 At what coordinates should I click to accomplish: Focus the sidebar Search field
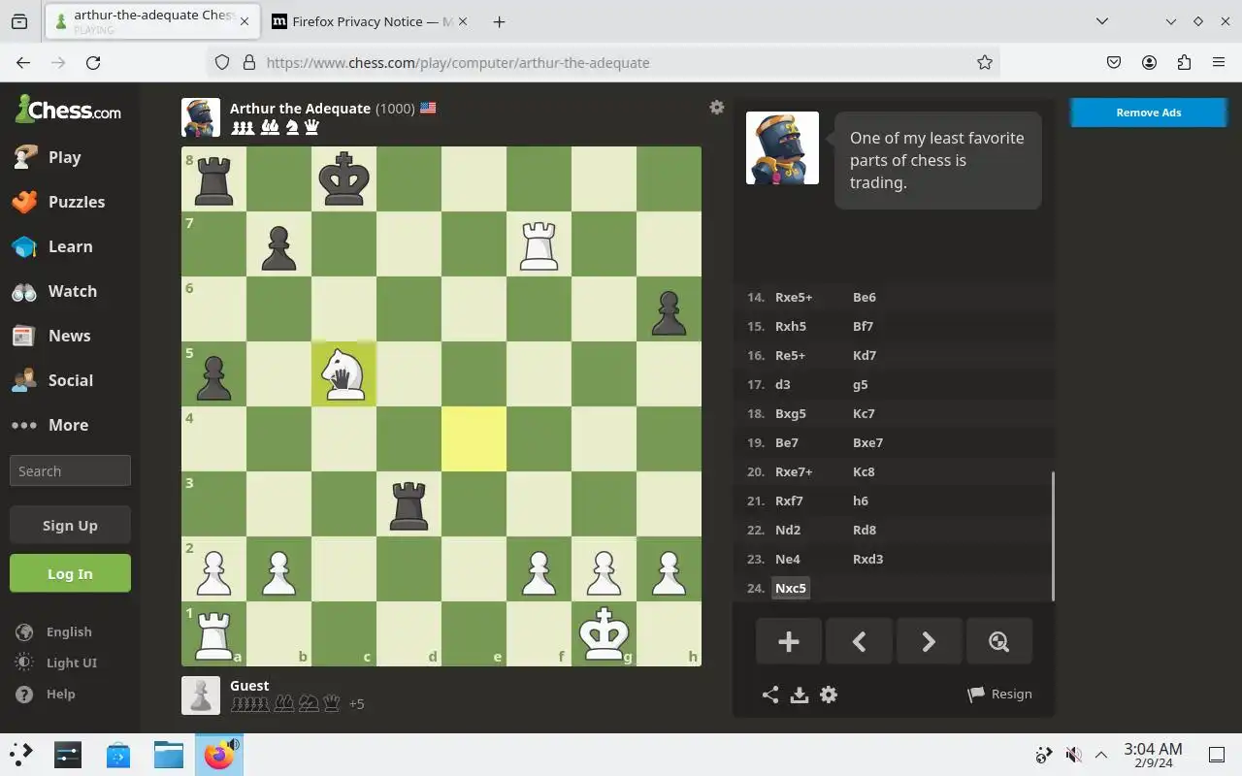point(70,470)
